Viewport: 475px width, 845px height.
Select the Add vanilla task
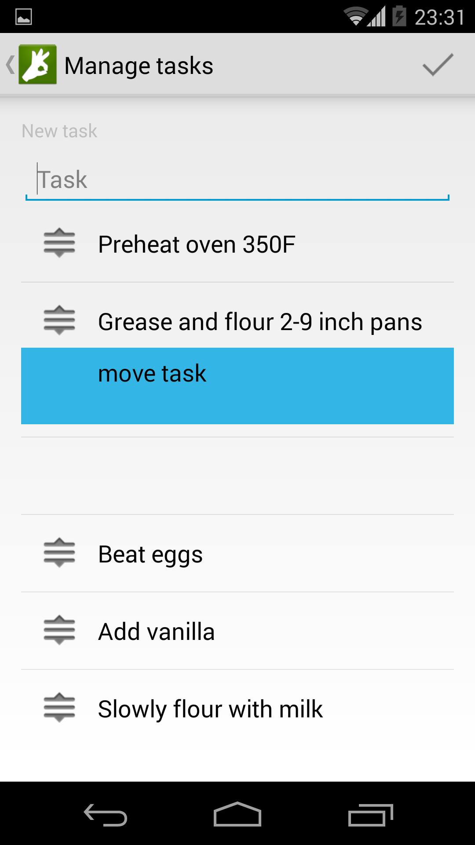[156, 632]
